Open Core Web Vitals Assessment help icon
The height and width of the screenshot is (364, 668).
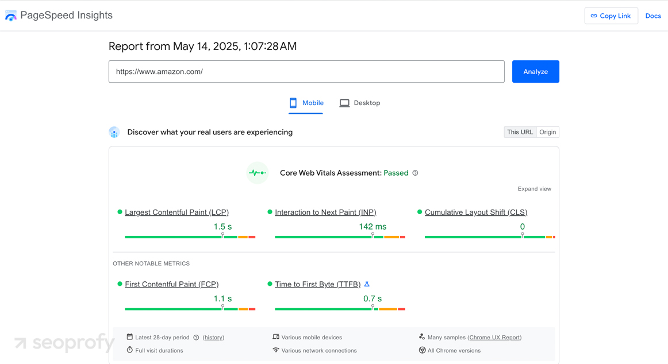point(416,173)
